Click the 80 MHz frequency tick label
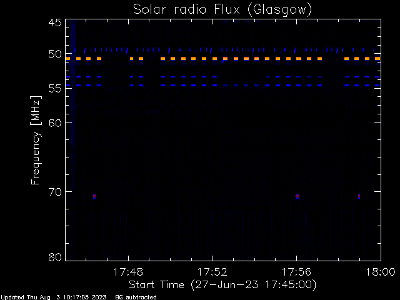Screen dimensions: 400x300 click(x=55, y=257)
